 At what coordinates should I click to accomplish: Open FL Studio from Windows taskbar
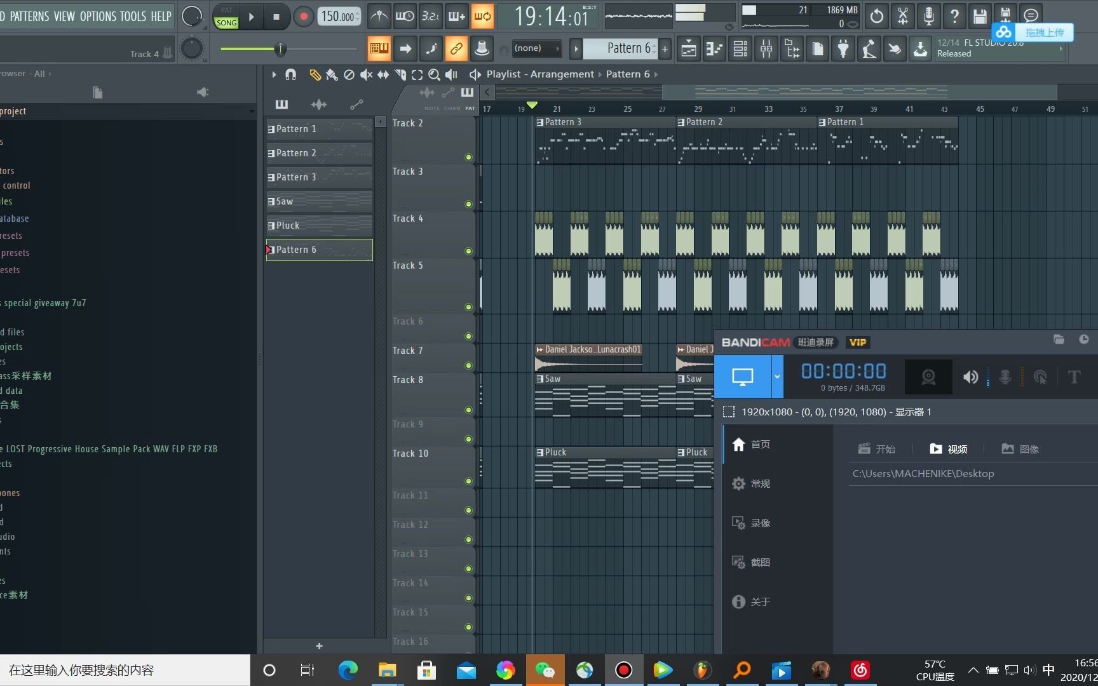coord(702,670)
